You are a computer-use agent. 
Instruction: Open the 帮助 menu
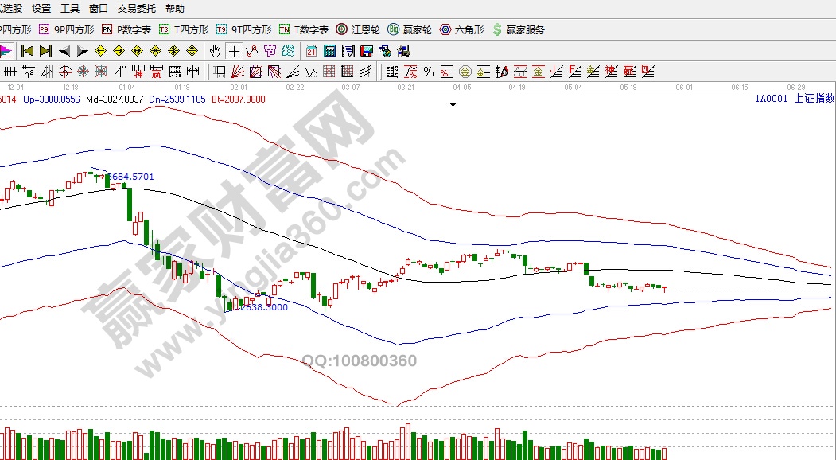pos(174,9)
